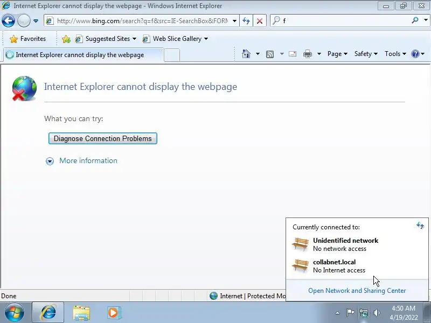431x323 pixels.
Task: Launch Windows Media Player from taskbar
Action: (114, 313)
